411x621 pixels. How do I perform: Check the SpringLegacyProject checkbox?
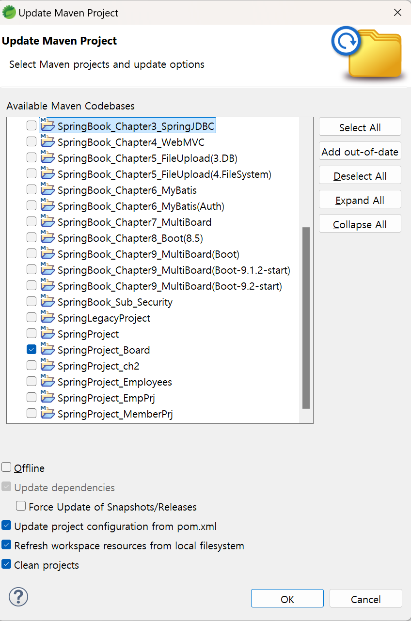pos(32,317)
